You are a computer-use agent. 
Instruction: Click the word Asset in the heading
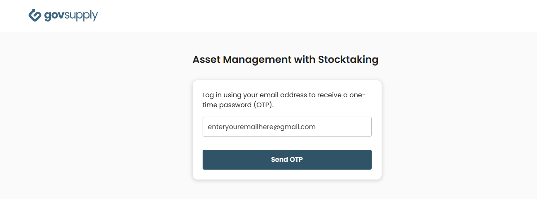click(206, 60)
